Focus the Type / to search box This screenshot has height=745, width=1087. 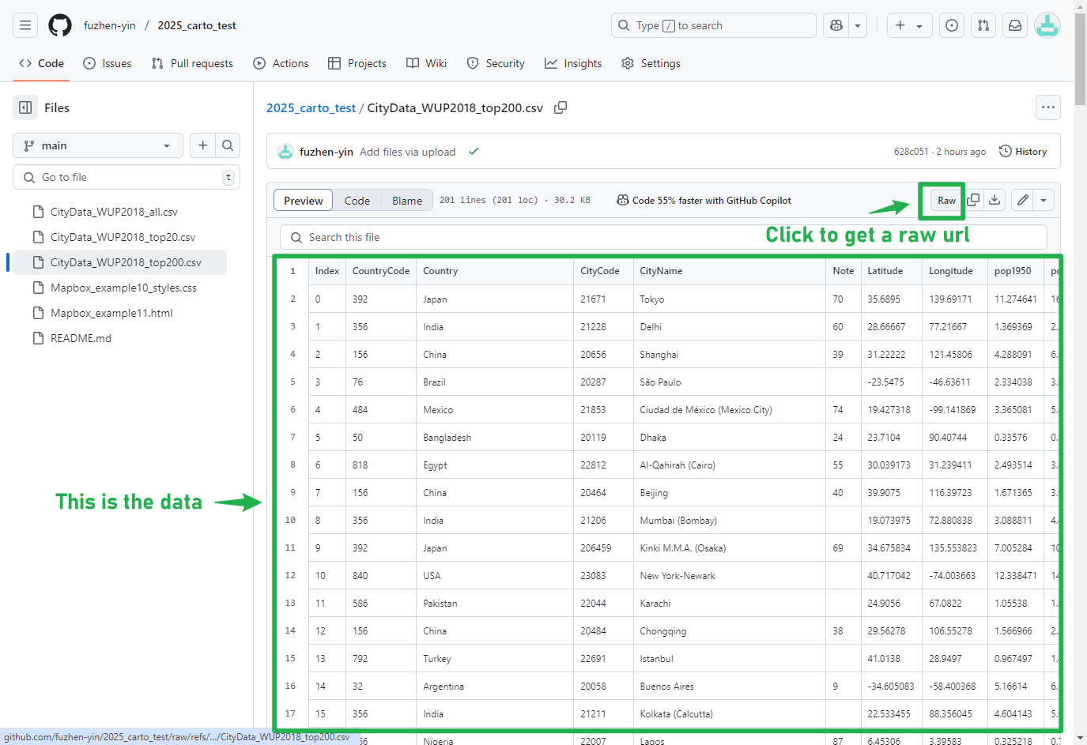pyautogui.click(x=713, y=25)
